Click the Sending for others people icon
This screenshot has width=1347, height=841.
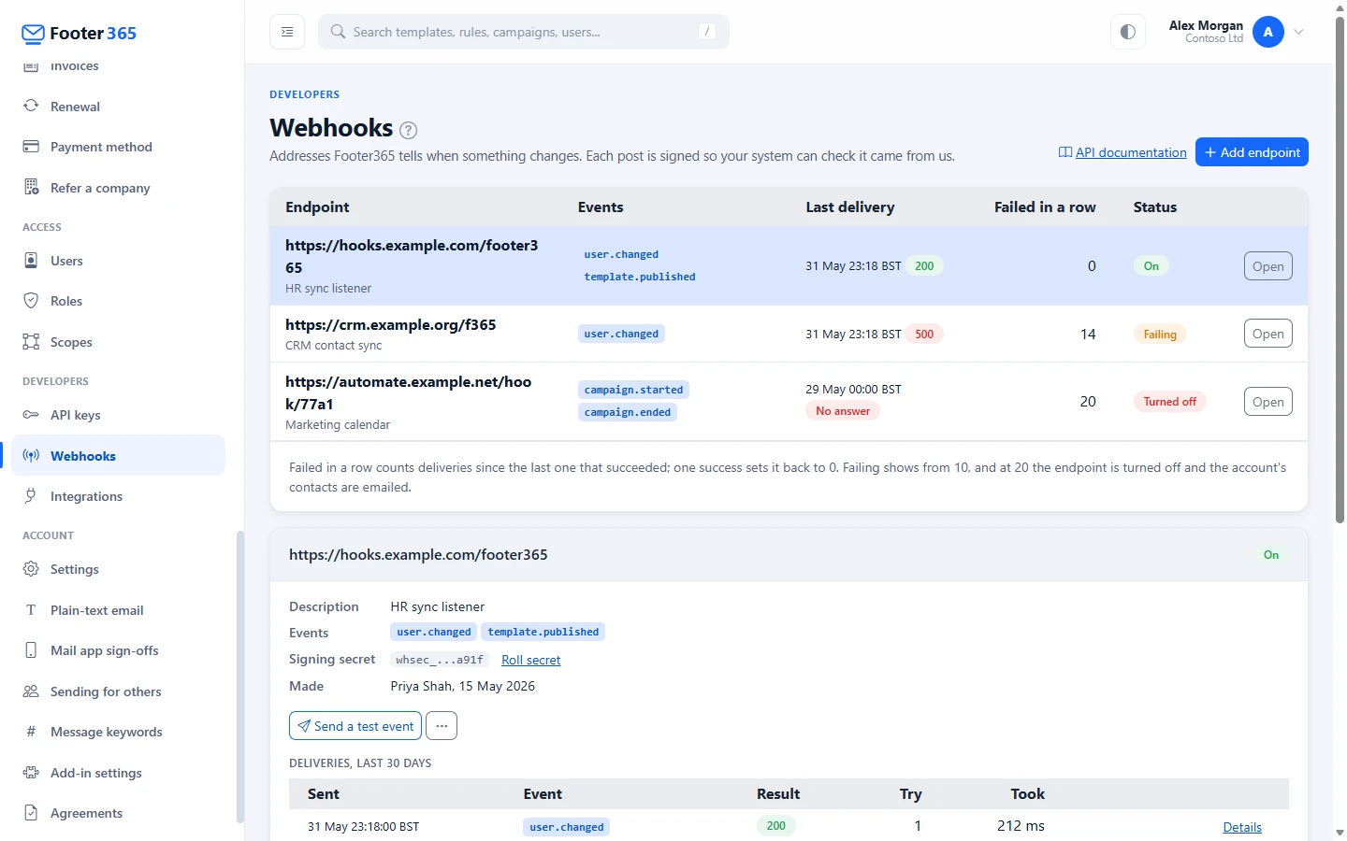tap(31, 691)
